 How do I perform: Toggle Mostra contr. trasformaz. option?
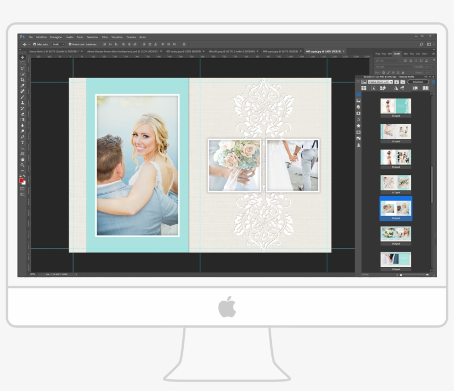pos(70,44)
